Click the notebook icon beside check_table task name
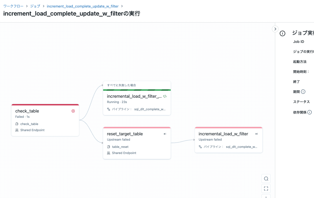Image resolution: width=314 pixels, height=198 pixels. coord(17,124)
